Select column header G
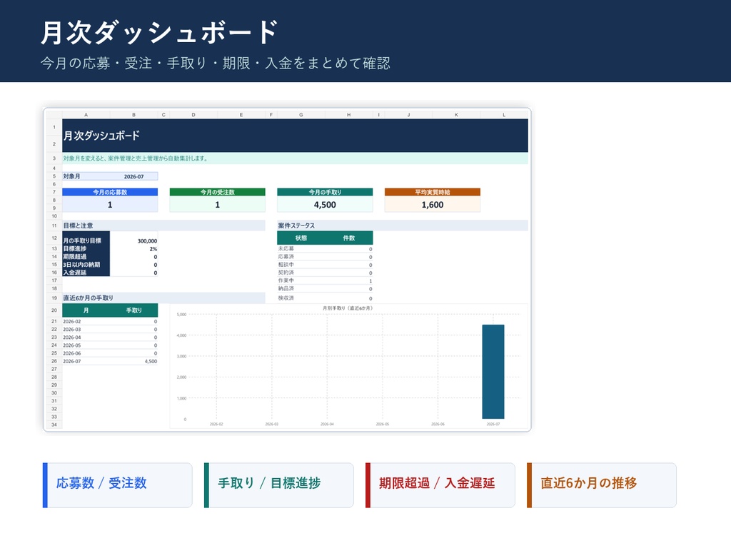Image resolution: width=731 pixels, height=548 pixels. (301, 115)
